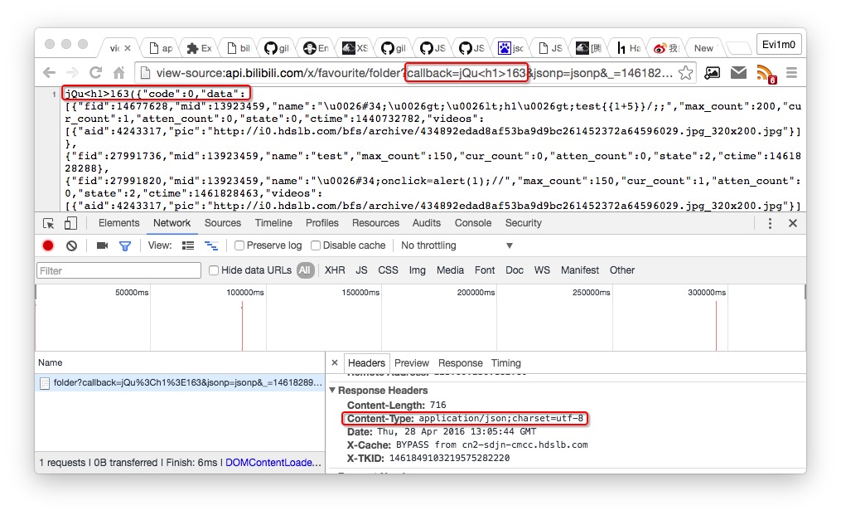The height and width of the screenshot is (515, 841).
Task: Focus the network Filter text field
Action: 119,270
